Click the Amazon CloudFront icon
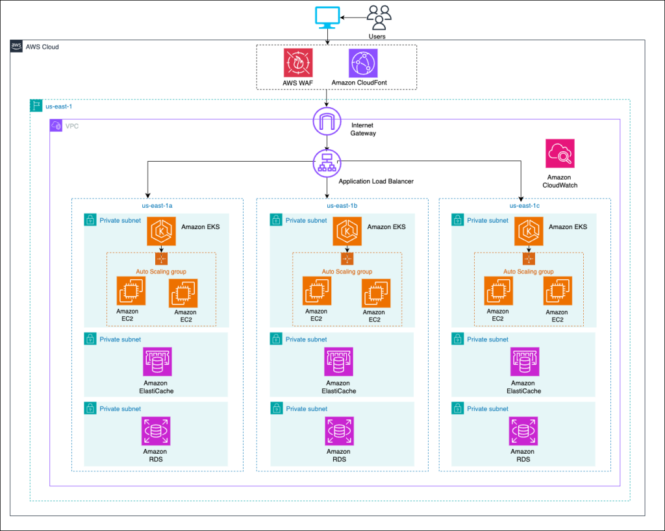Image resolution: width=665 pixels, height=531 pixels. tap(362, 63)
